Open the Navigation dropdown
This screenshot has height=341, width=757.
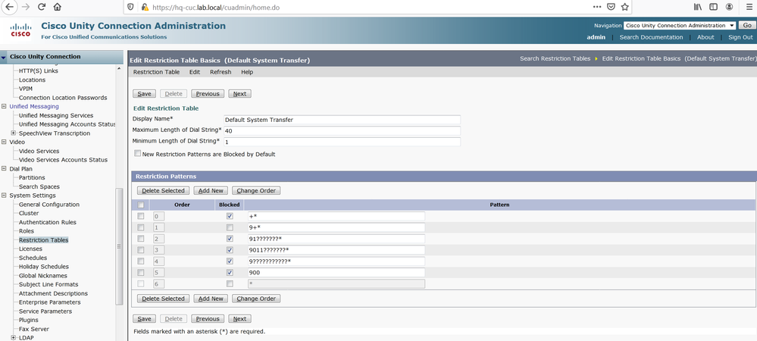679,25
